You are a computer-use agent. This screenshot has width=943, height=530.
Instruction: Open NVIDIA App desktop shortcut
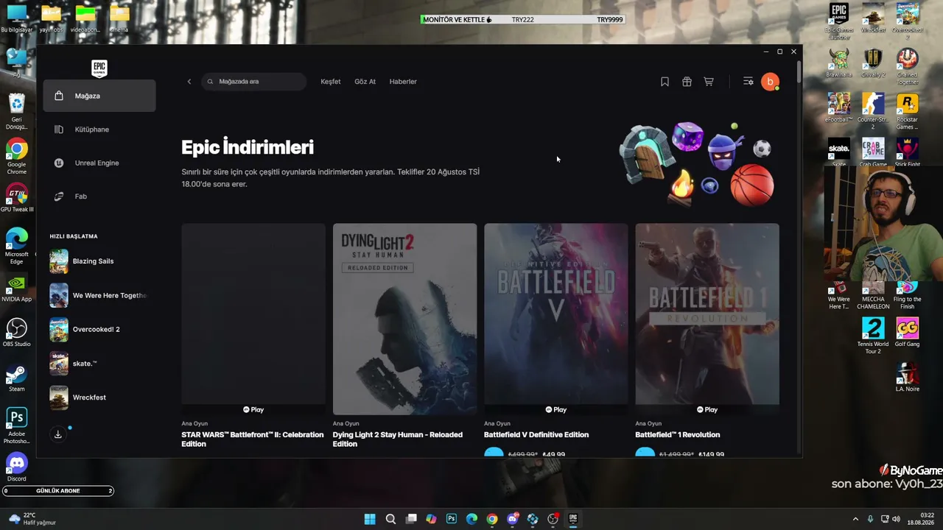[x=16, y=288]
